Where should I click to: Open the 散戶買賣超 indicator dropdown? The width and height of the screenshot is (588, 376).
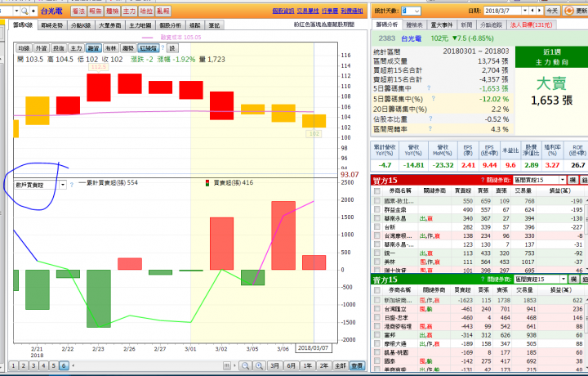coord(63,185)
